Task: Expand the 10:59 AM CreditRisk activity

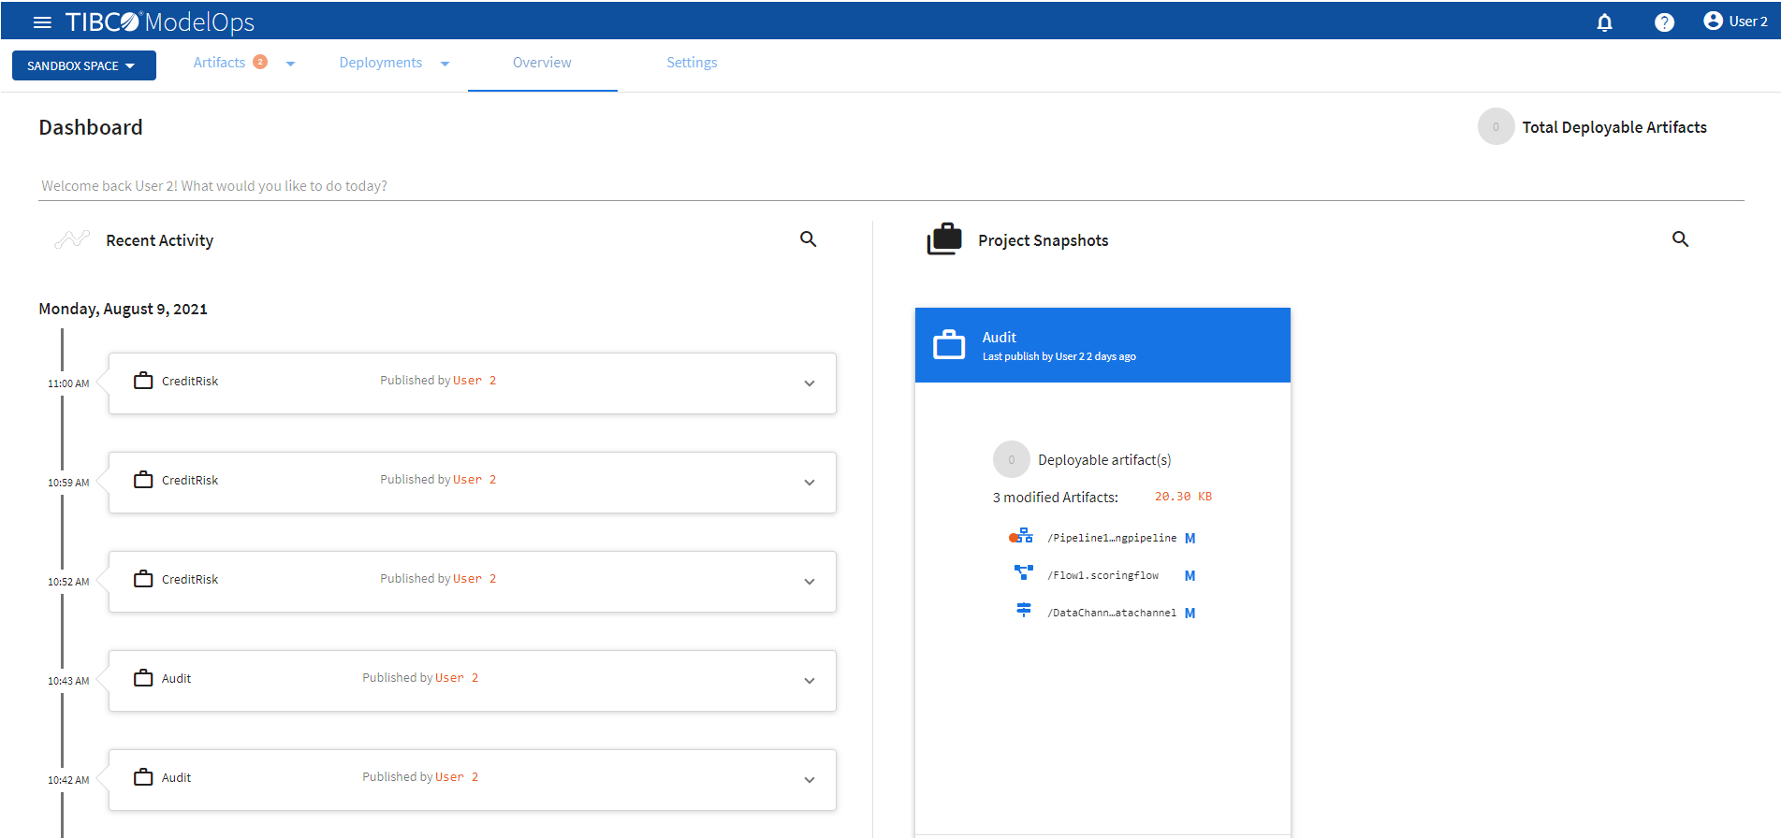Action: (x=810, y=483)
